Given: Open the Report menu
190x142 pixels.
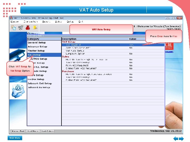Looking at the screenshot, I should coord(46,22).
